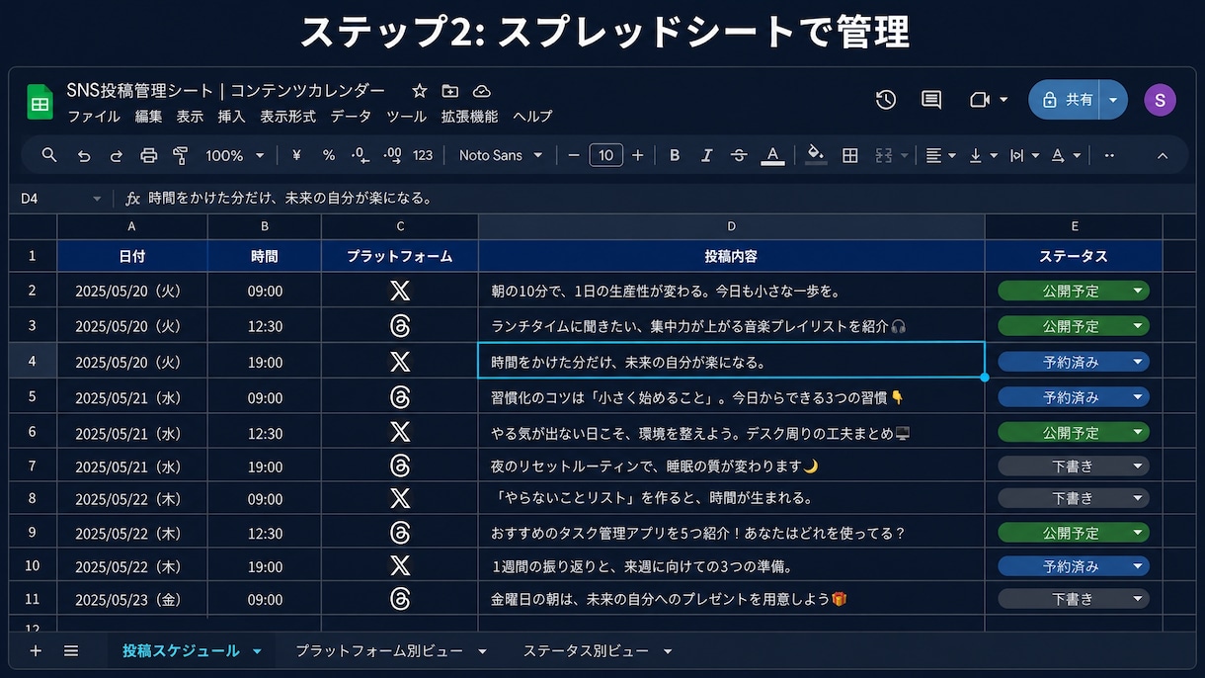Click the font size field showing 10
This screenshot has width=1205, height=678.
click(x=605, y=155)
